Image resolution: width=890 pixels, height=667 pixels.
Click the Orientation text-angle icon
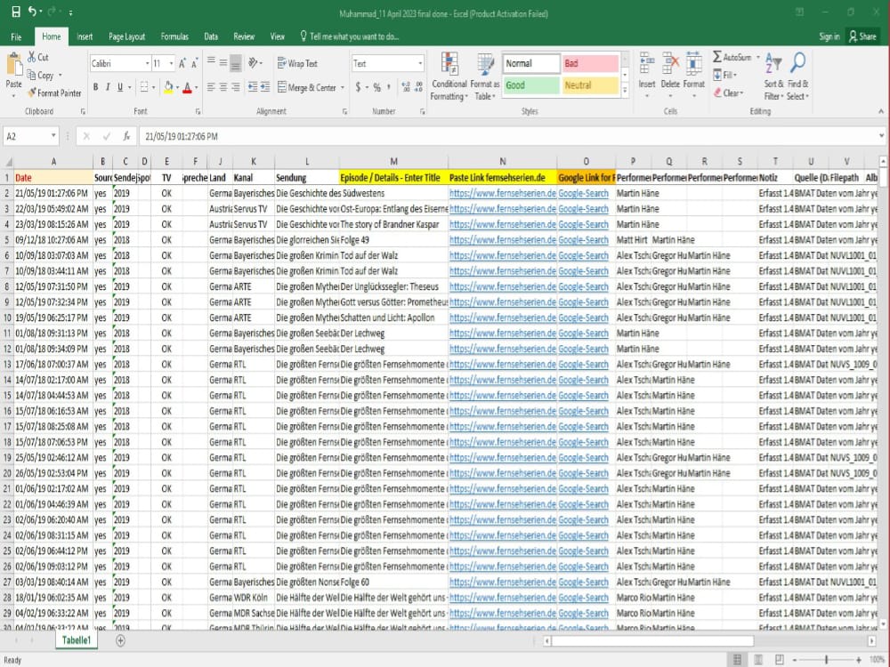point(253,63)
